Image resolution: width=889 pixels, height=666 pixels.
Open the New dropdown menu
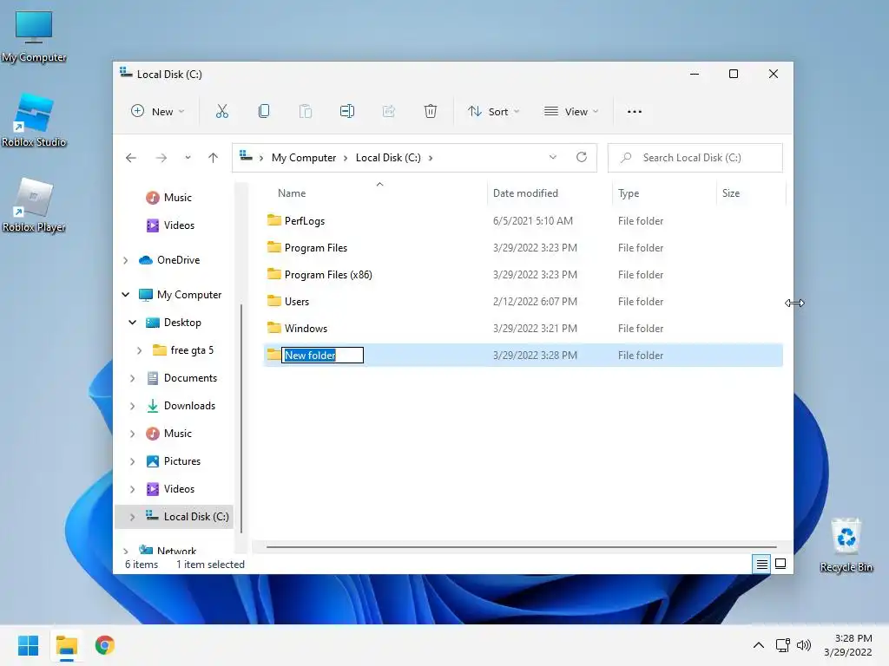158,112
